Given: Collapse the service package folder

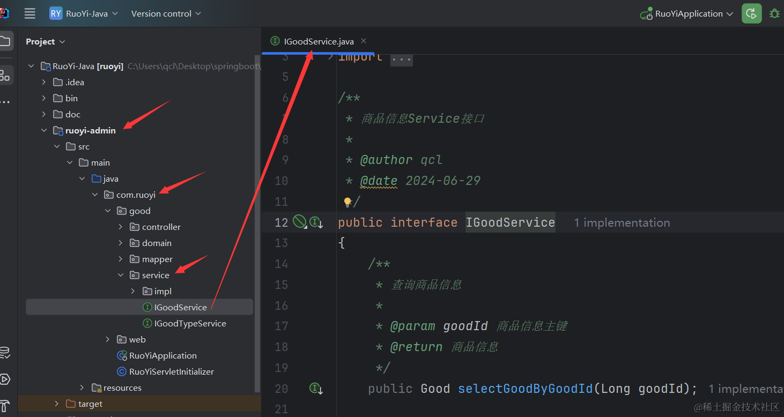Looking at the screenshot, I should pos(121,275).
